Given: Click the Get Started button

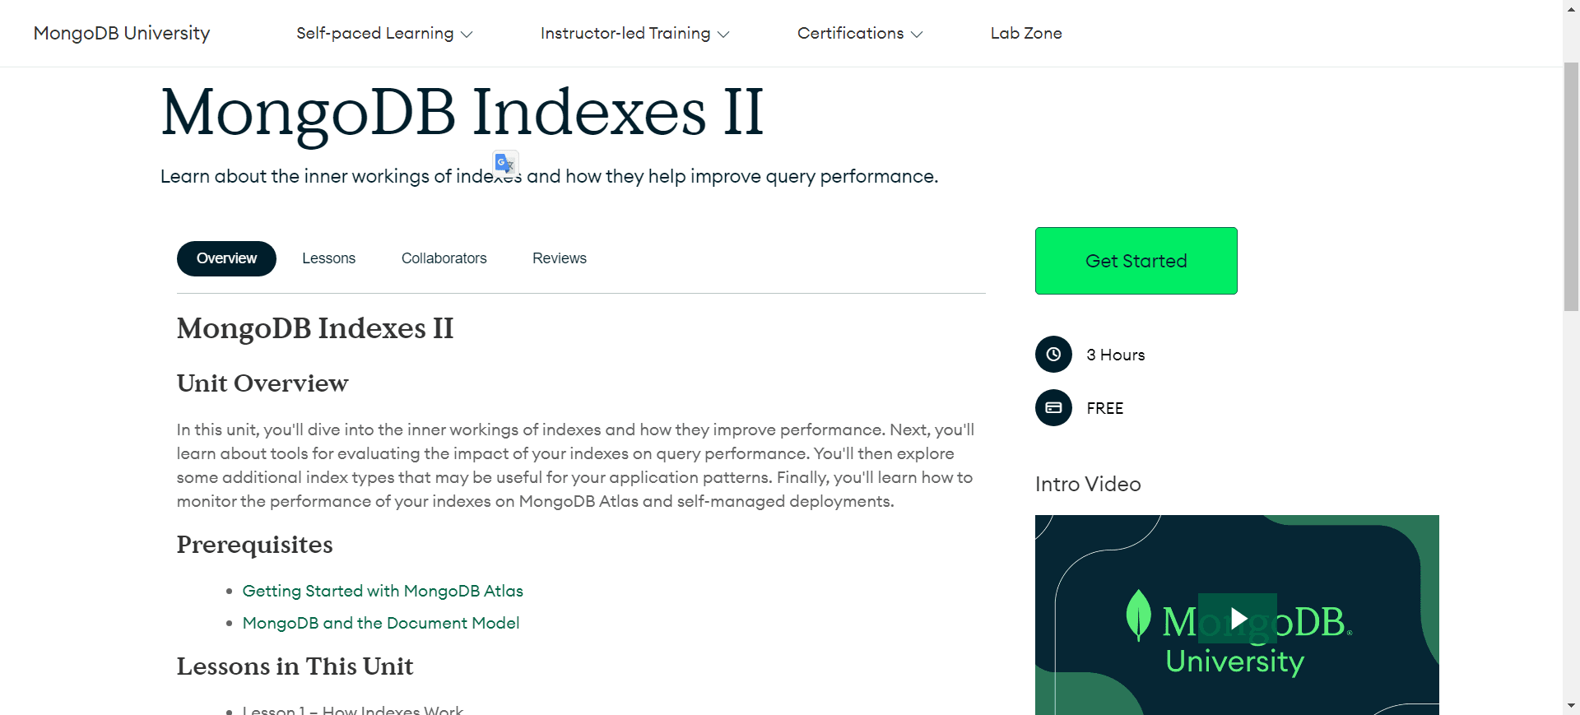Looking at the screenshot, I should coord(1136,261).
